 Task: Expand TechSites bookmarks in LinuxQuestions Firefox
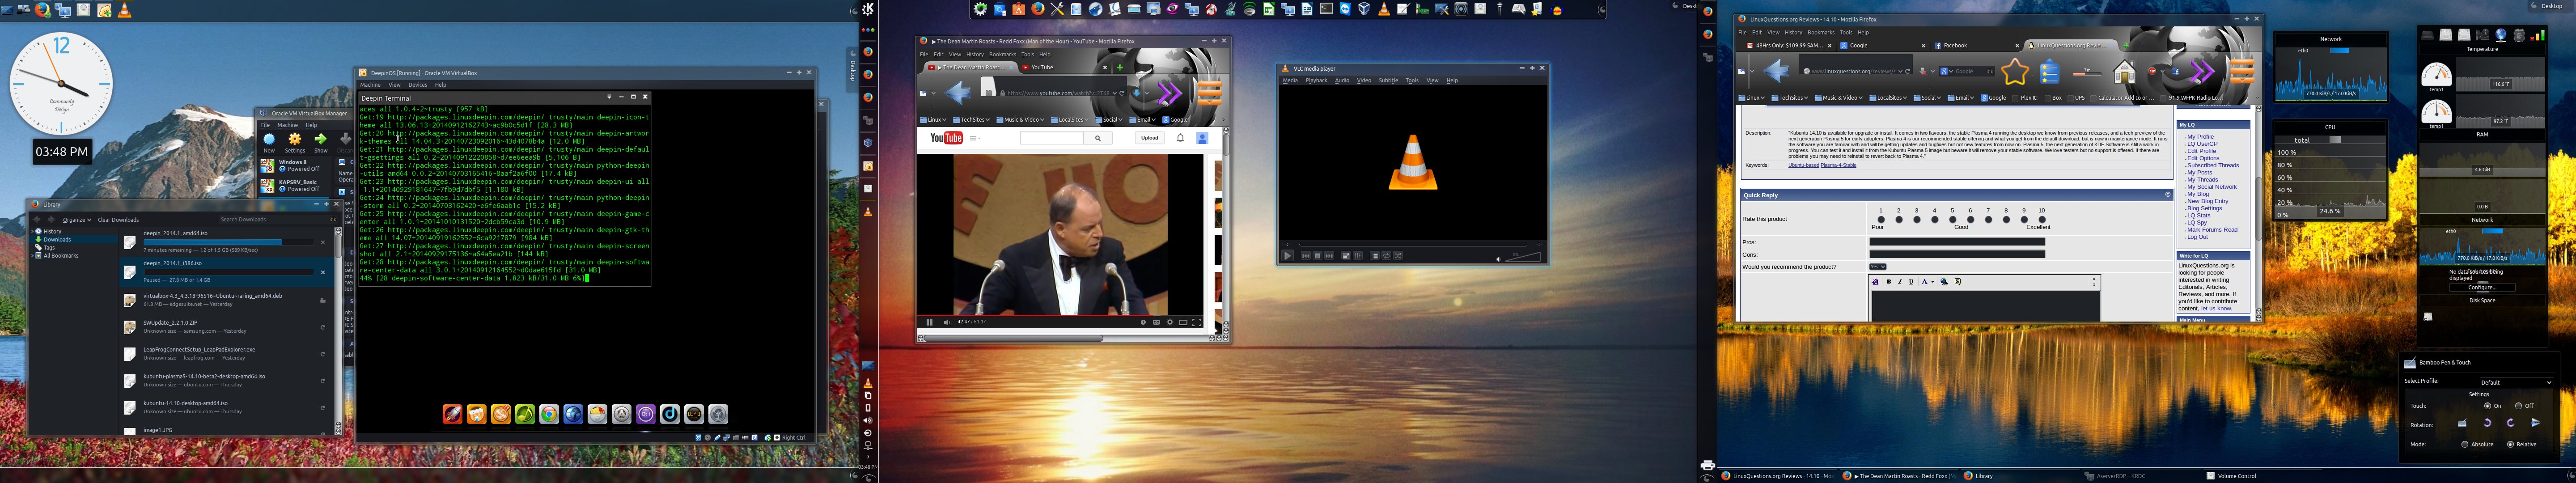coord(1790,98)
